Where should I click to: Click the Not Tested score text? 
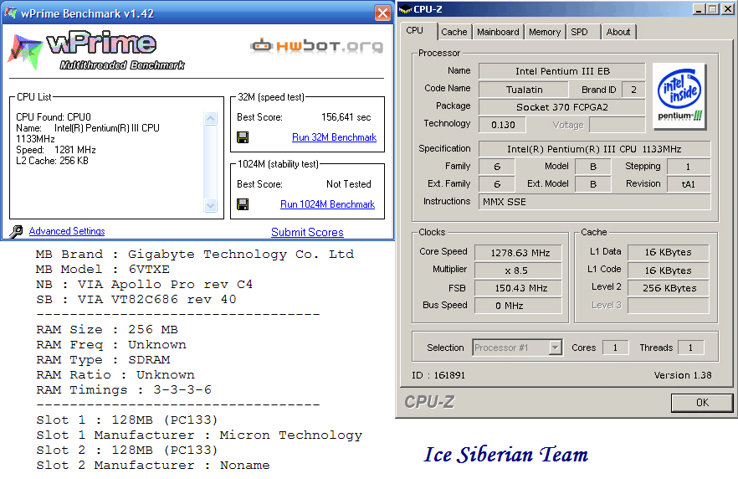tap(349, 184)
